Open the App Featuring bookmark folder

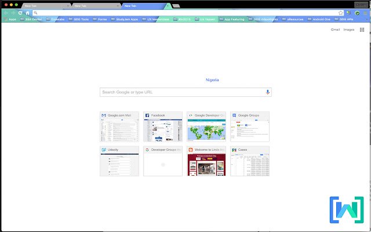(x=232, y=19)
